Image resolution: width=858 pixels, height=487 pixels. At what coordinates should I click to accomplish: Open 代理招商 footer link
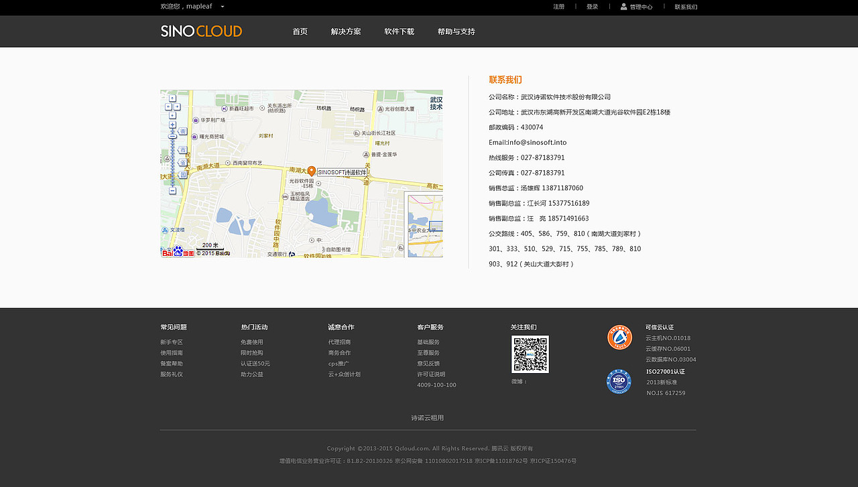[339, 342]
